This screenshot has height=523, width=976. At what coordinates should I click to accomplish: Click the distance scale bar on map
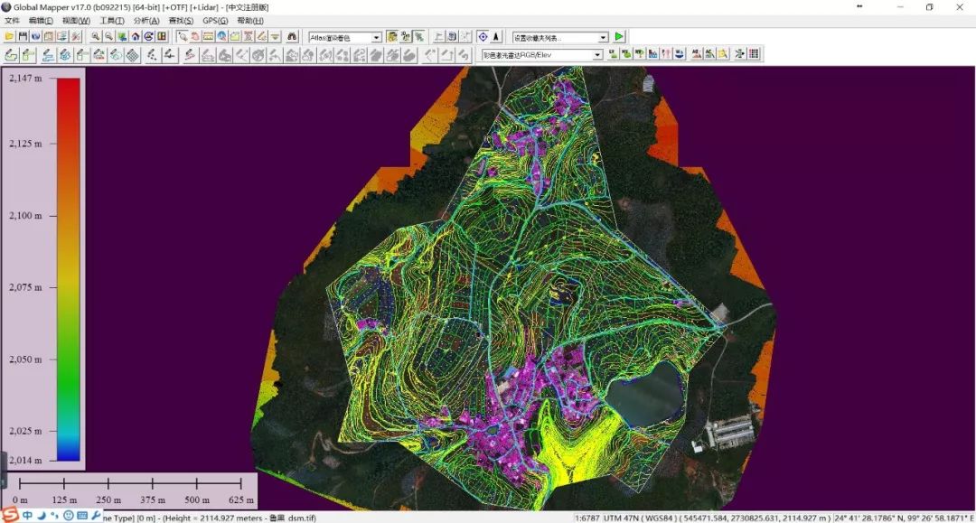coord(128,484)
